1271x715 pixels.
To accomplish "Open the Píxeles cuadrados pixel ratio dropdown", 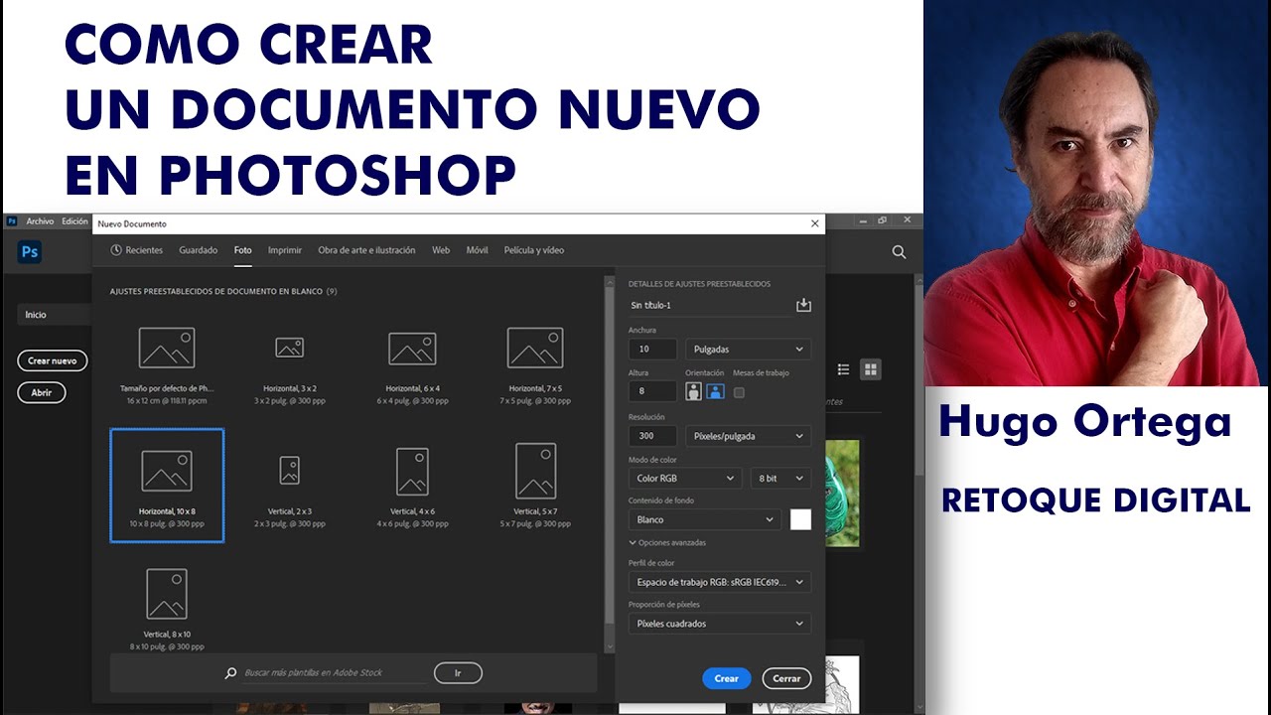I will [x=720, y=624].
